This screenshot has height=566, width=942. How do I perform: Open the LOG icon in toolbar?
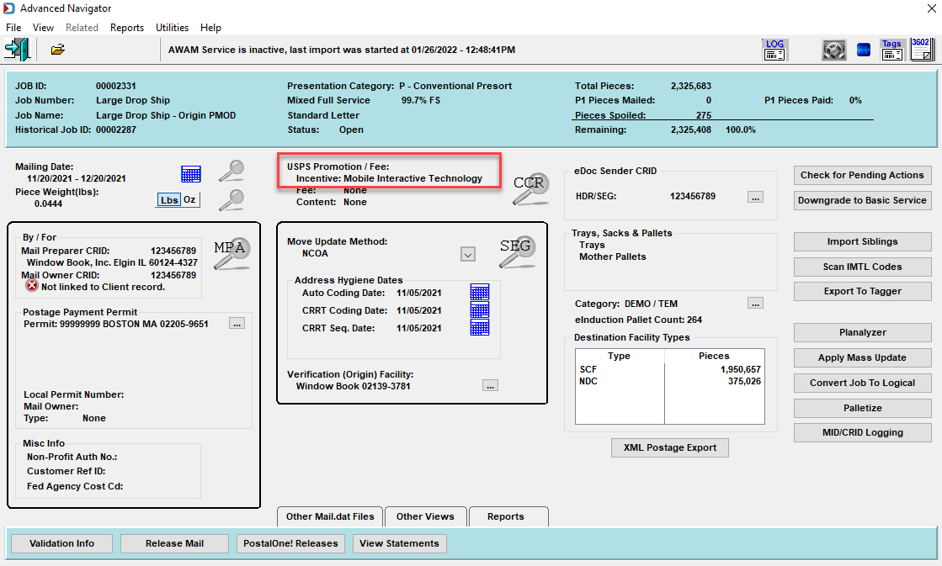point(774,50)
